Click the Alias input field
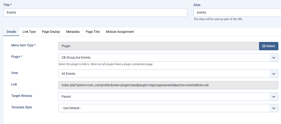The image size is (281, 124). (x=237, y=13)
